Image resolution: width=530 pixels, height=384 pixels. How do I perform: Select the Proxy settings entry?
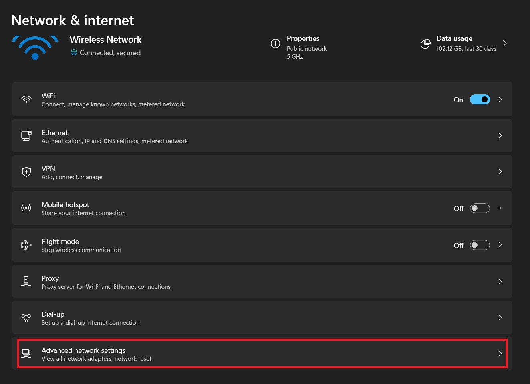click(262, 281)
